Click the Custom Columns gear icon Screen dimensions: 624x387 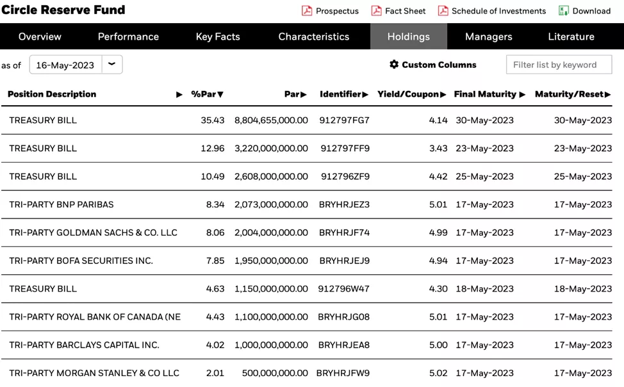[x=394, y=65]
